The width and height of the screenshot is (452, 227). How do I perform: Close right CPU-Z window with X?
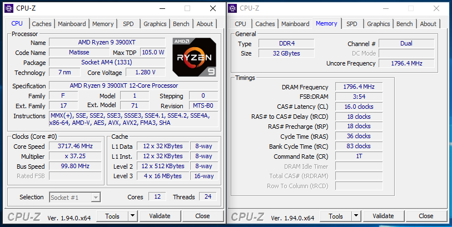coord(436,8)
